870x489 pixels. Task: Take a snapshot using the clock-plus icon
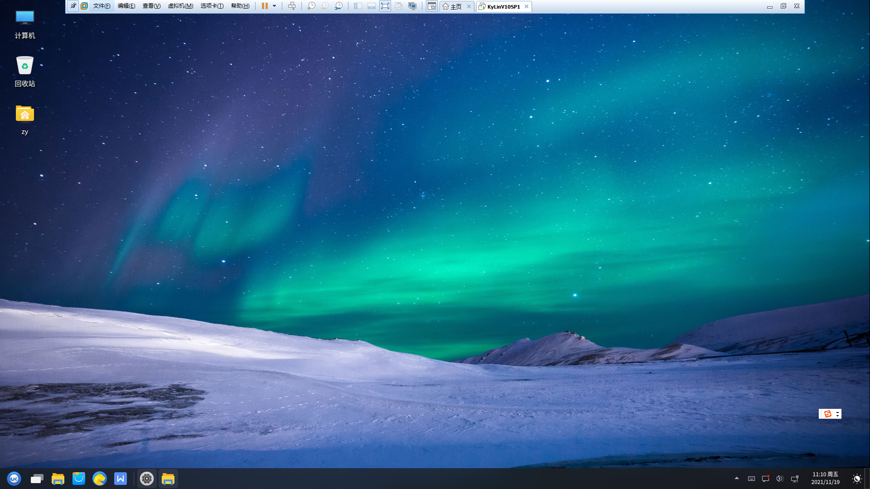coord(311,6)
